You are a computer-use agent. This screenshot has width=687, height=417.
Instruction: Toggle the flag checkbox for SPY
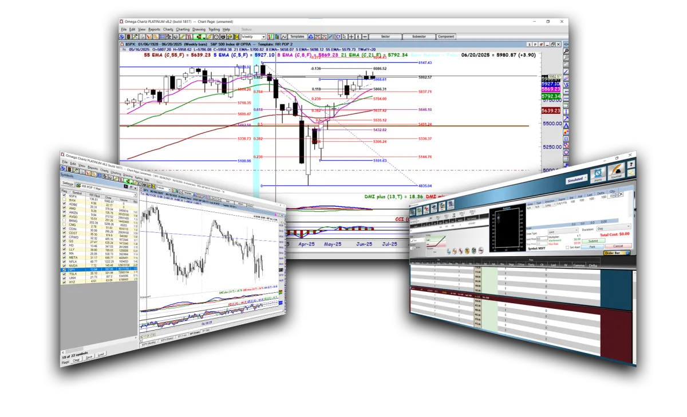coord(65,271)
